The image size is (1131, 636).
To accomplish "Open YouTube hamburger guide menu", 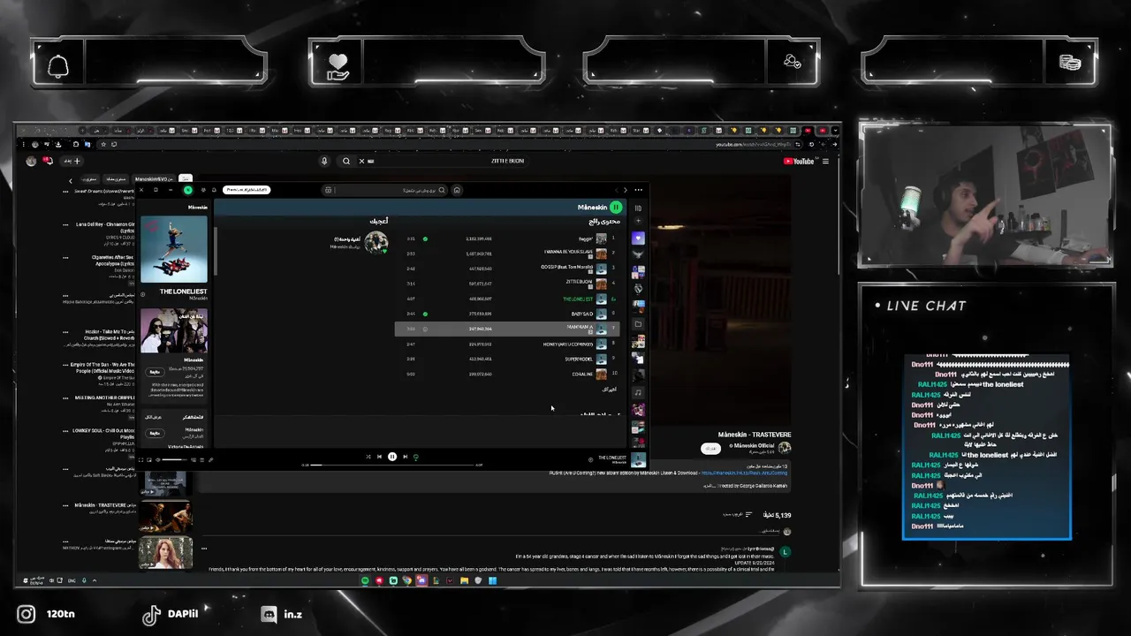I will click(x=825, y=161).
